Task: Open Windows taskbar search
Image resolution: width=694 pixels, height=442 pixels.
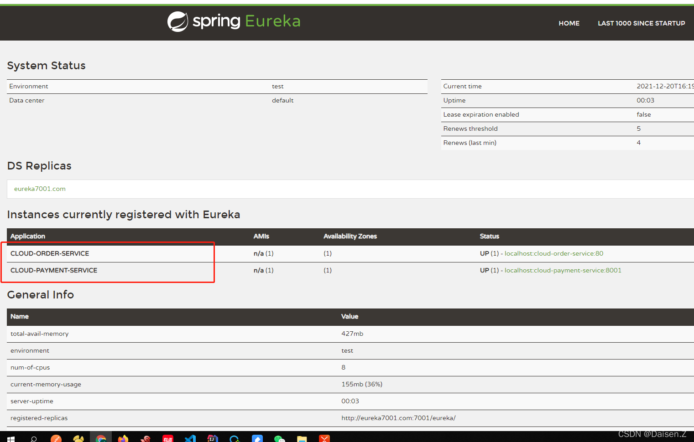Action: (33, 438)
